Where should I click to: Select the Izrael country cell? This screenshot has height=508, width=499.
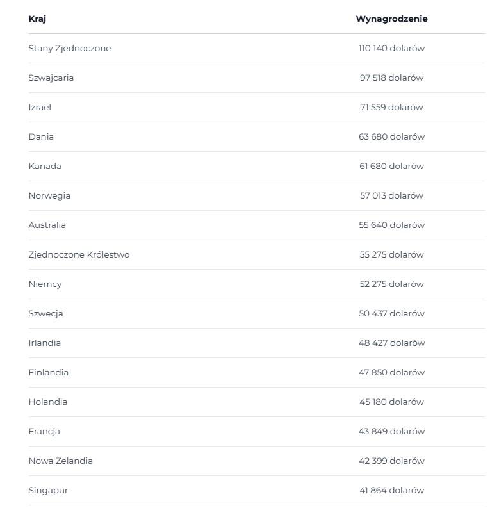40,107
